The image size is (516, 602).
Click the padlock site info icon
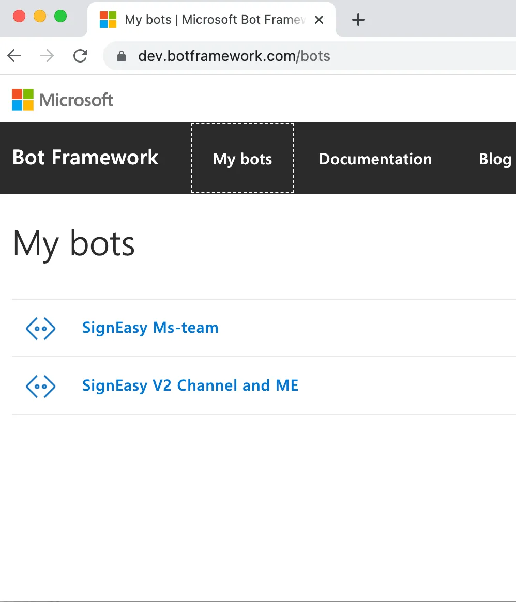click(122, 56)
